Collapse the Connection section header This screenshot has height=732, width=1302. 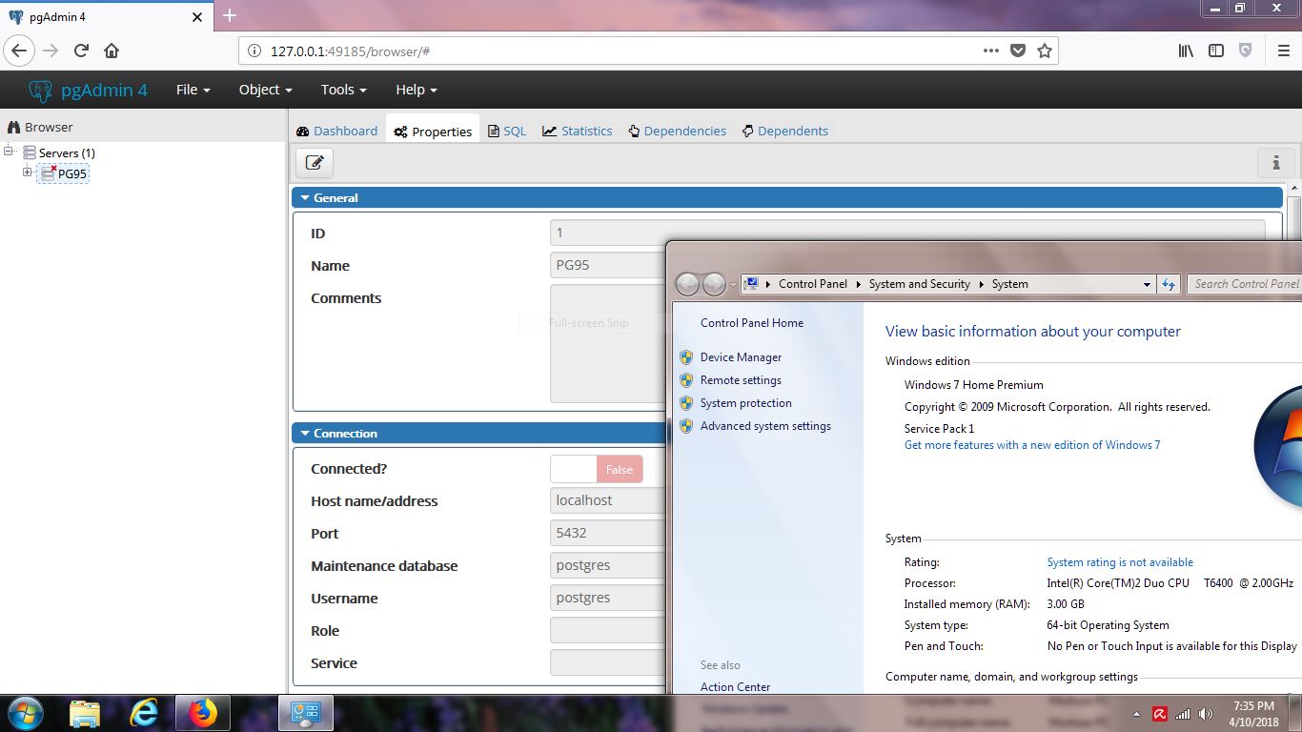point(345,434)
